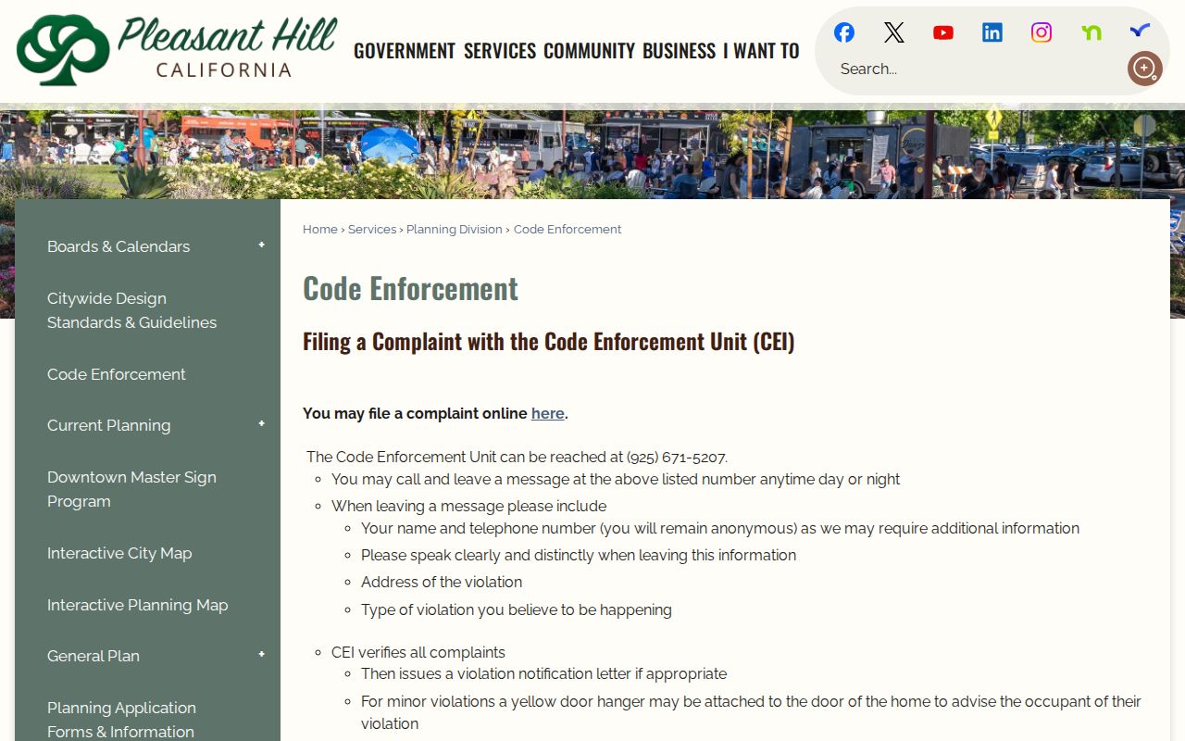The width and height of the screenshot is (1185, 741).
Task: Go to Services breadcrumb link
Action: (x=372, y=229)
